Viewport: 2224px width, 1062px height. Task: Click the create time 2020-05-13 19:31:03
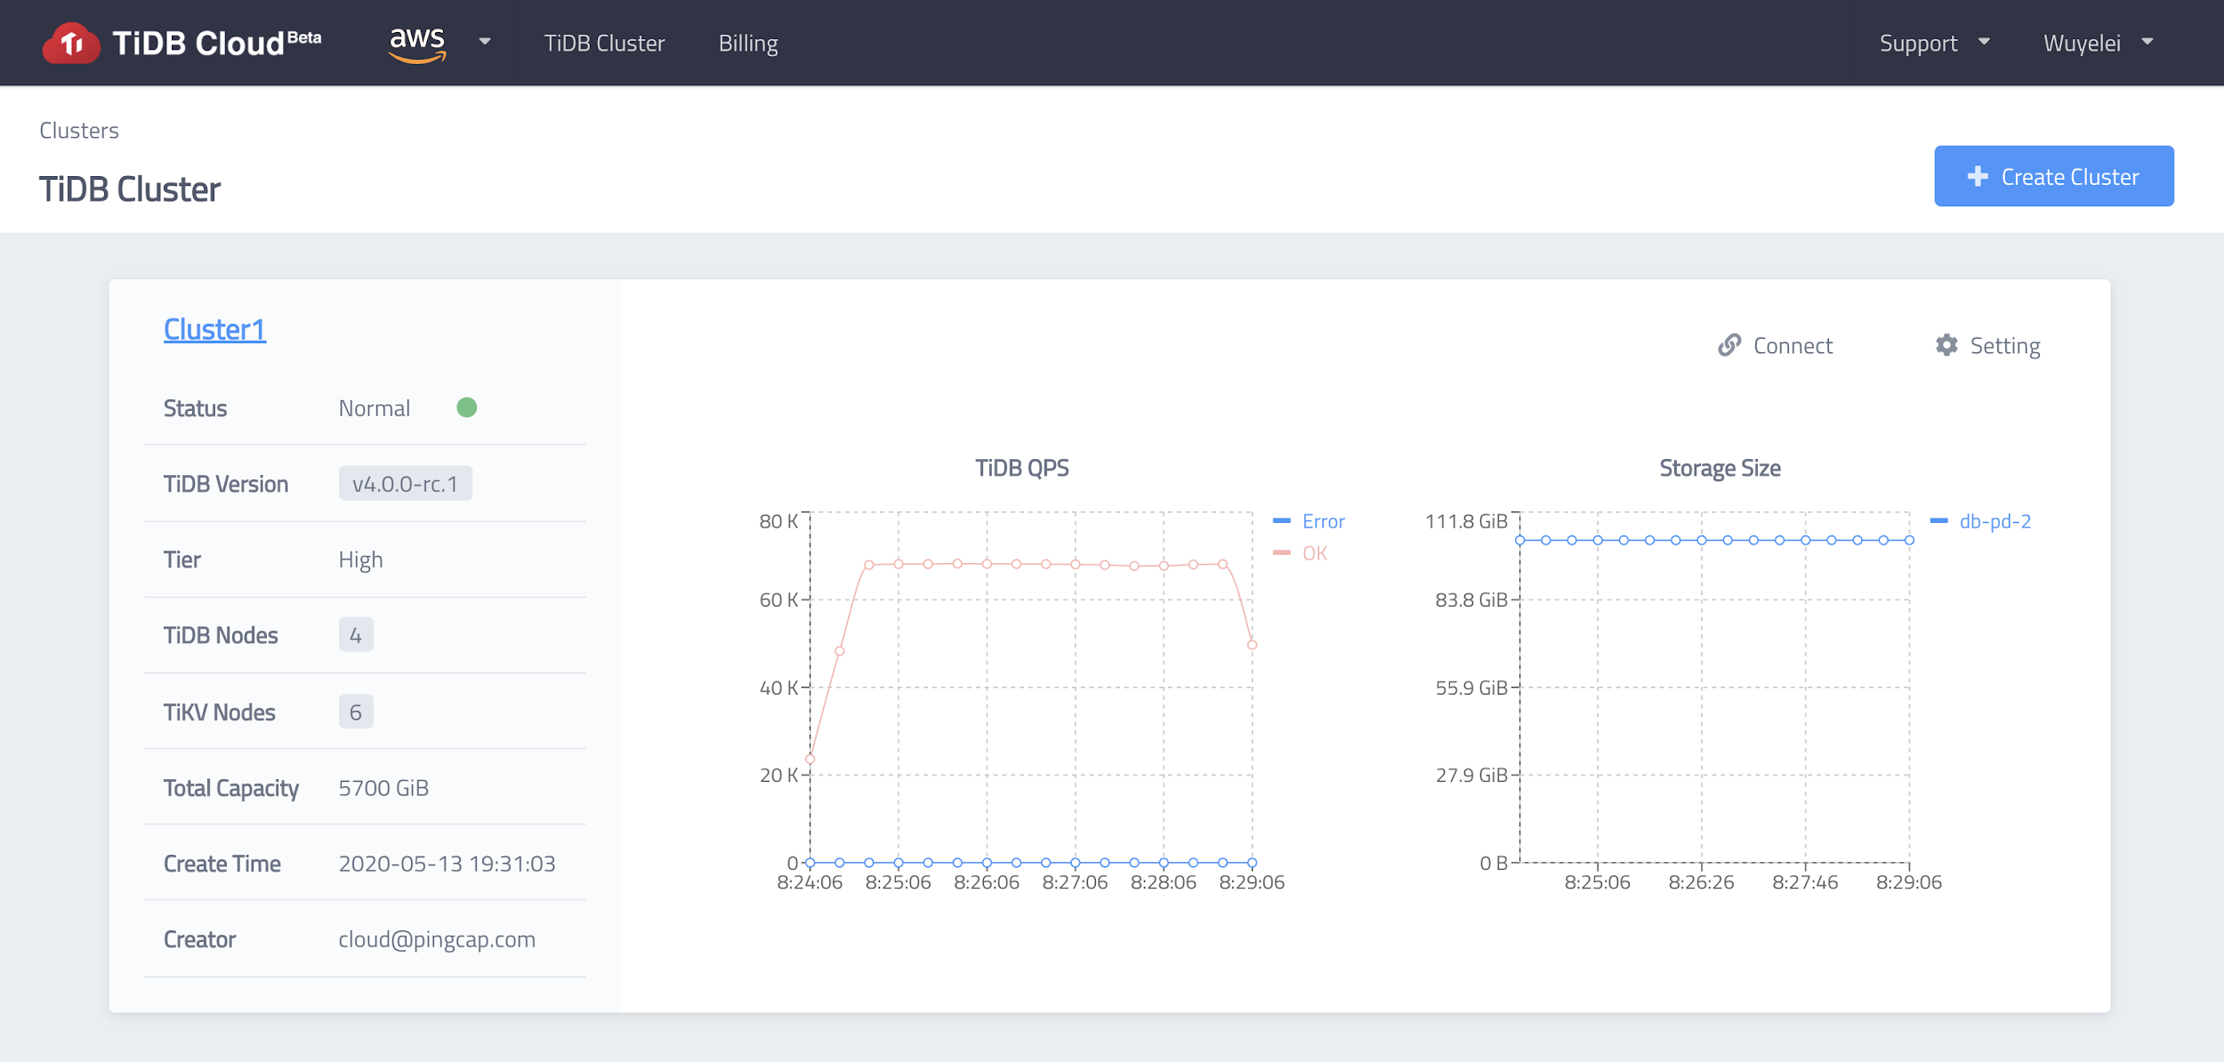click(x=447, y=864)
